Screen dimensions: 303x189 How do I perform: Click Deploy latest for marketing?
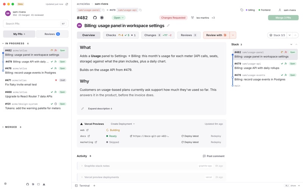tap(190, 142)
